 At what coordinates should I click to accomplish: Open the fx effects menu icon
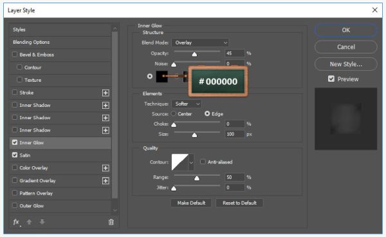click(x=17, y=222)
